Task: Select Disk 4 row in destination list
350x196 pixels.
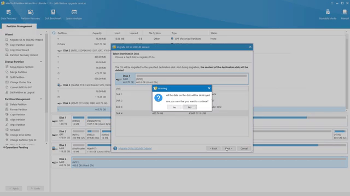Action: coord(182,113)
